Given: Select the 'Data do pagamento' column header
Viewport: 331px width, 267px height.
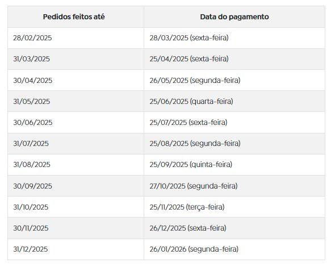Looking at the screenshot, I should [x=234, y=16].
